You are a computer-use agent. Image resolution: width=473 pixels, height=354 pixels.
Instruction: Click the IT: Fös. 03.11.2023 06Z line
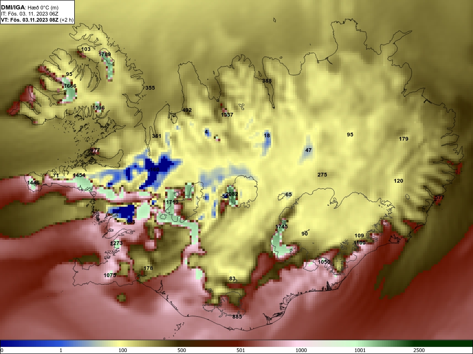coord(29,14)
